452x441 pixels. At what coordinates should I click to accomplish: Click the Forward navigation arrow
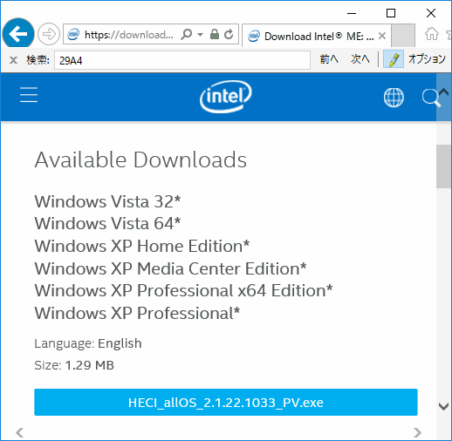(x=49, y=34)
